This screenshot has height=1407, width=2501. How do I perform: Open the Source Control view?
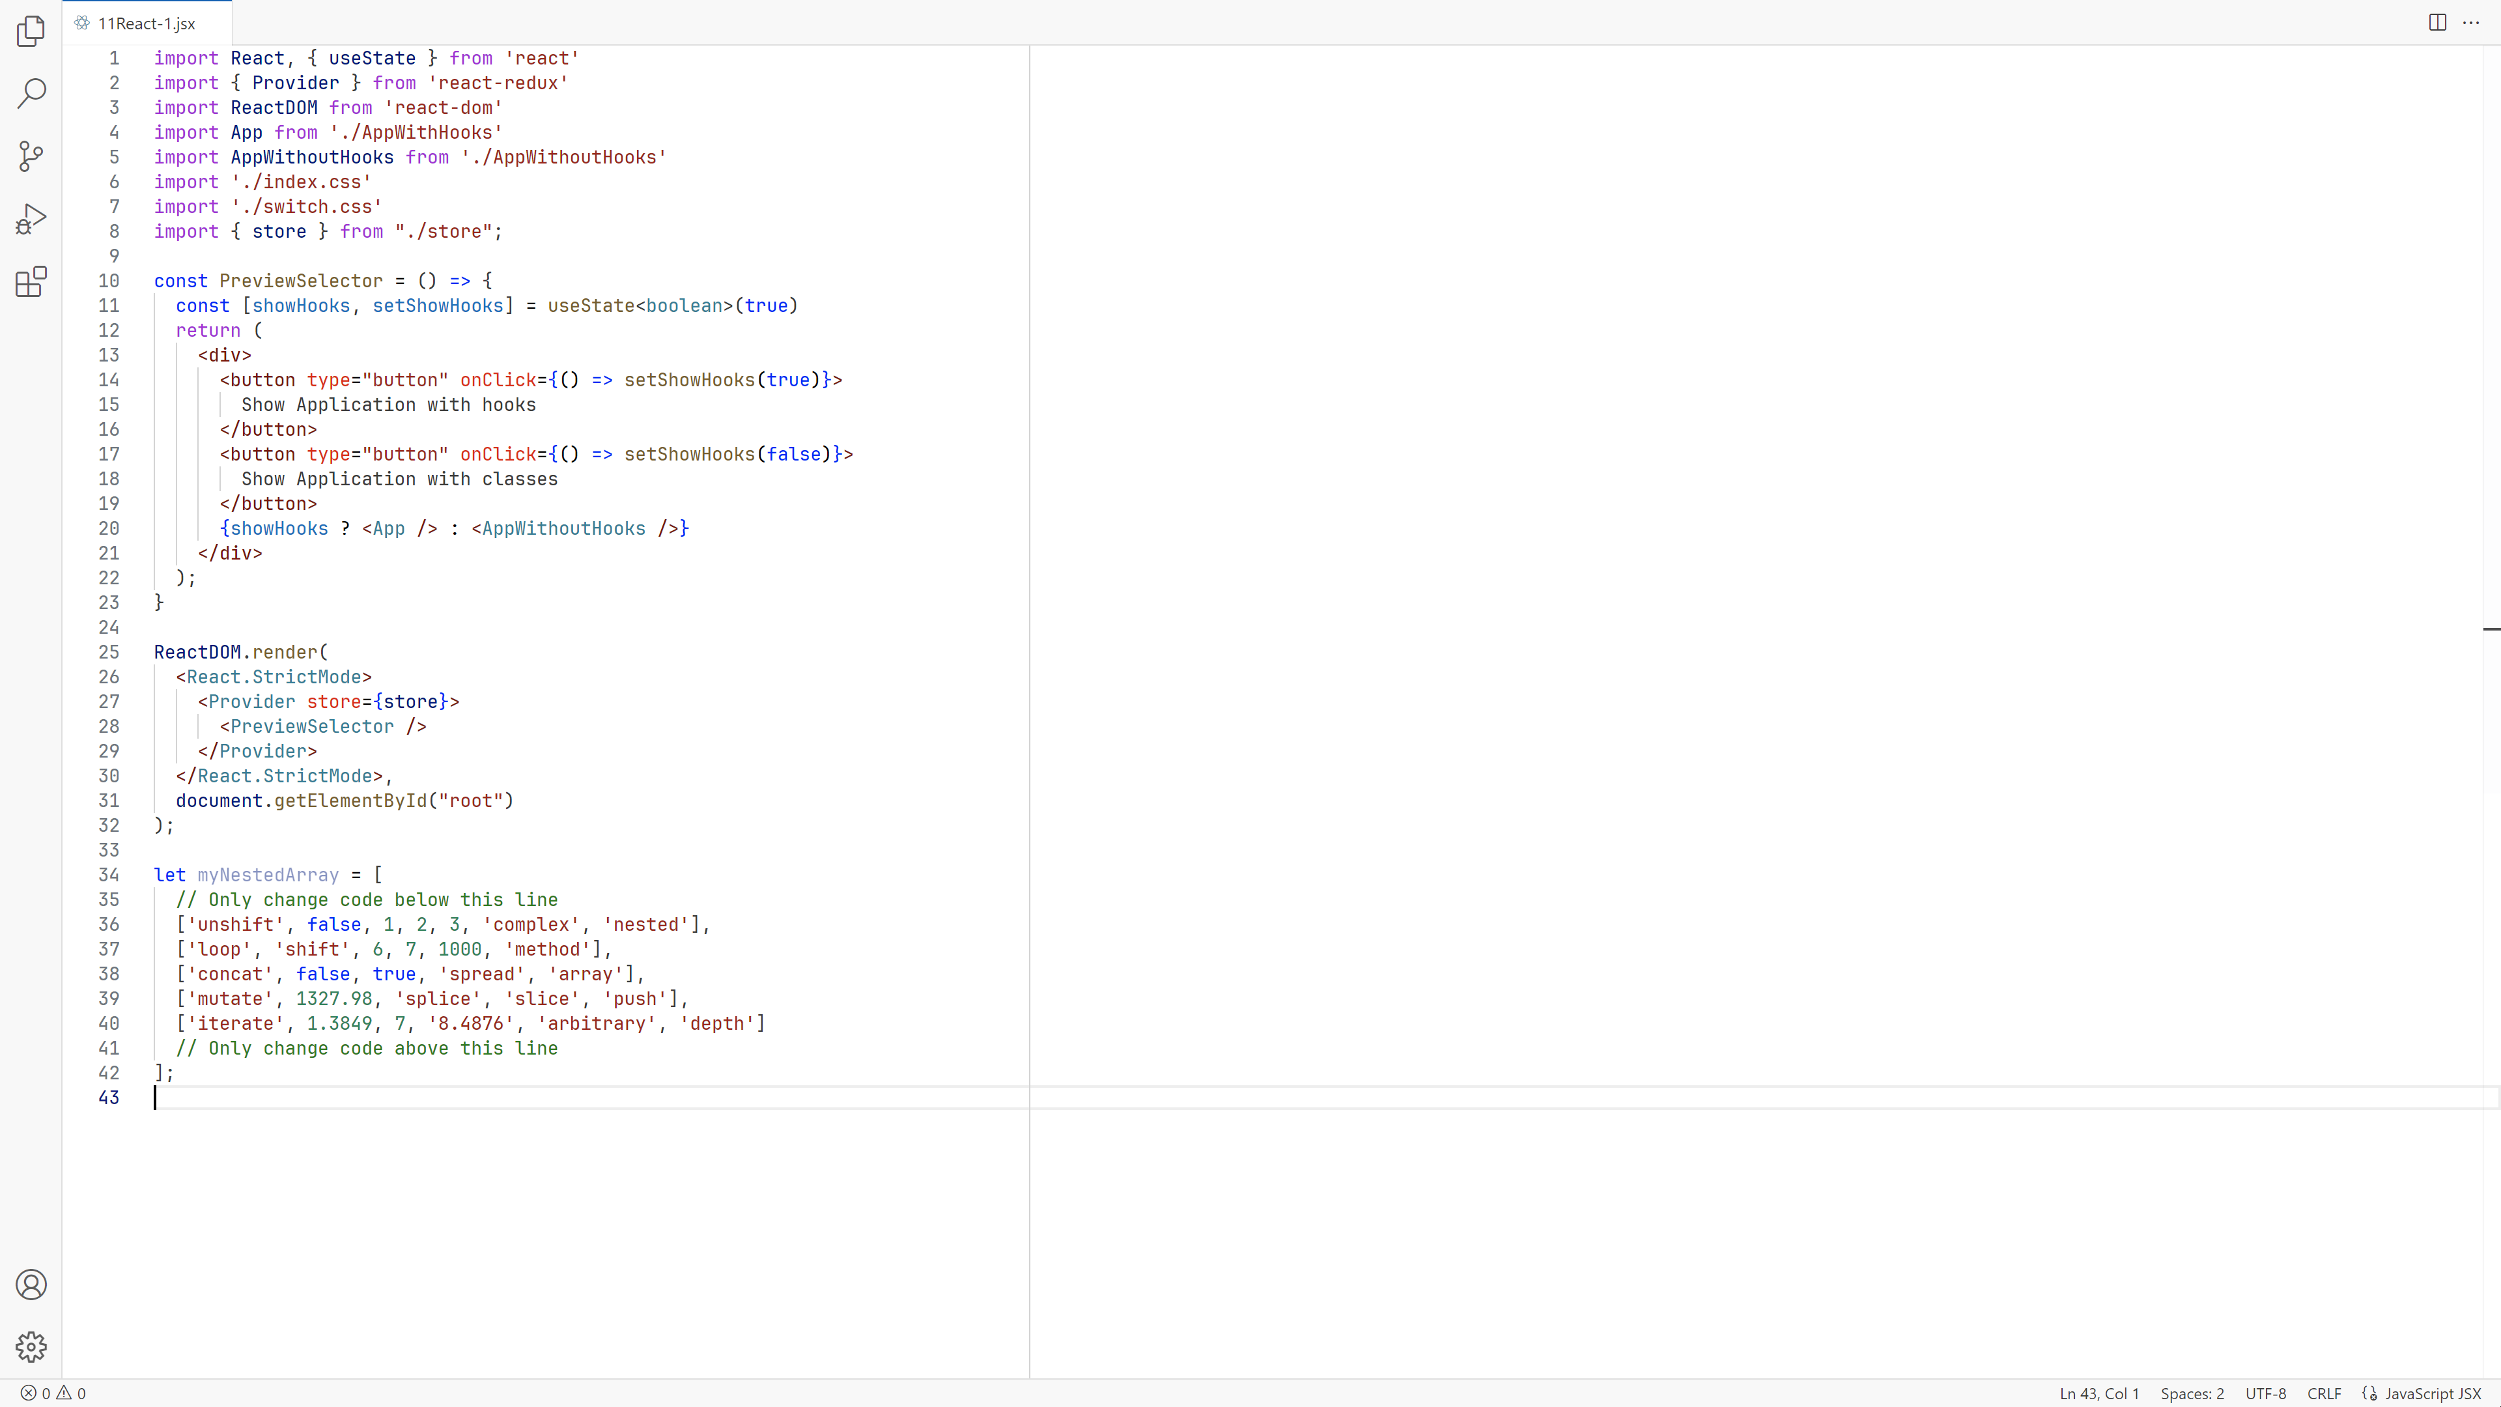(x=31, y=156)
